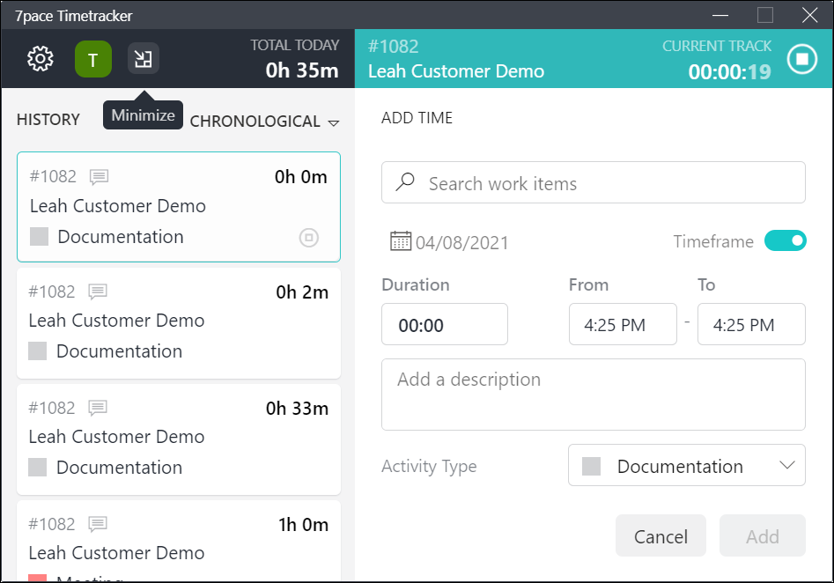Image resolution: width=834 pixels, height=583 pixels.
Task: Close the 7pace Timetracker window
Action: tap(809, 15)
